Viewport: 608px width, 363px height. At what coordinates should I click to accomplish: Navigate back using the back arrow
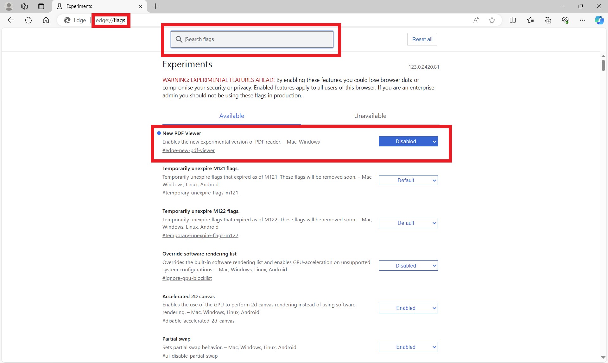point(11,20)
